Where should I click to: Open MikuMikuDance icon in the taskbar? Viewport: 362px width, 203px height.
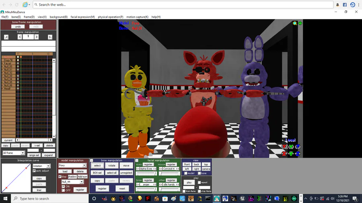[x=216, y=199]
